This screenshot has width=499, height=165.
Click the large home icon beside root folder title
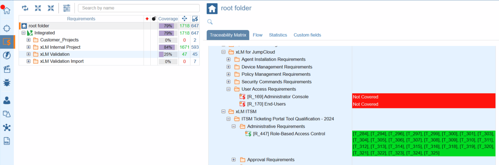(212, 8)
